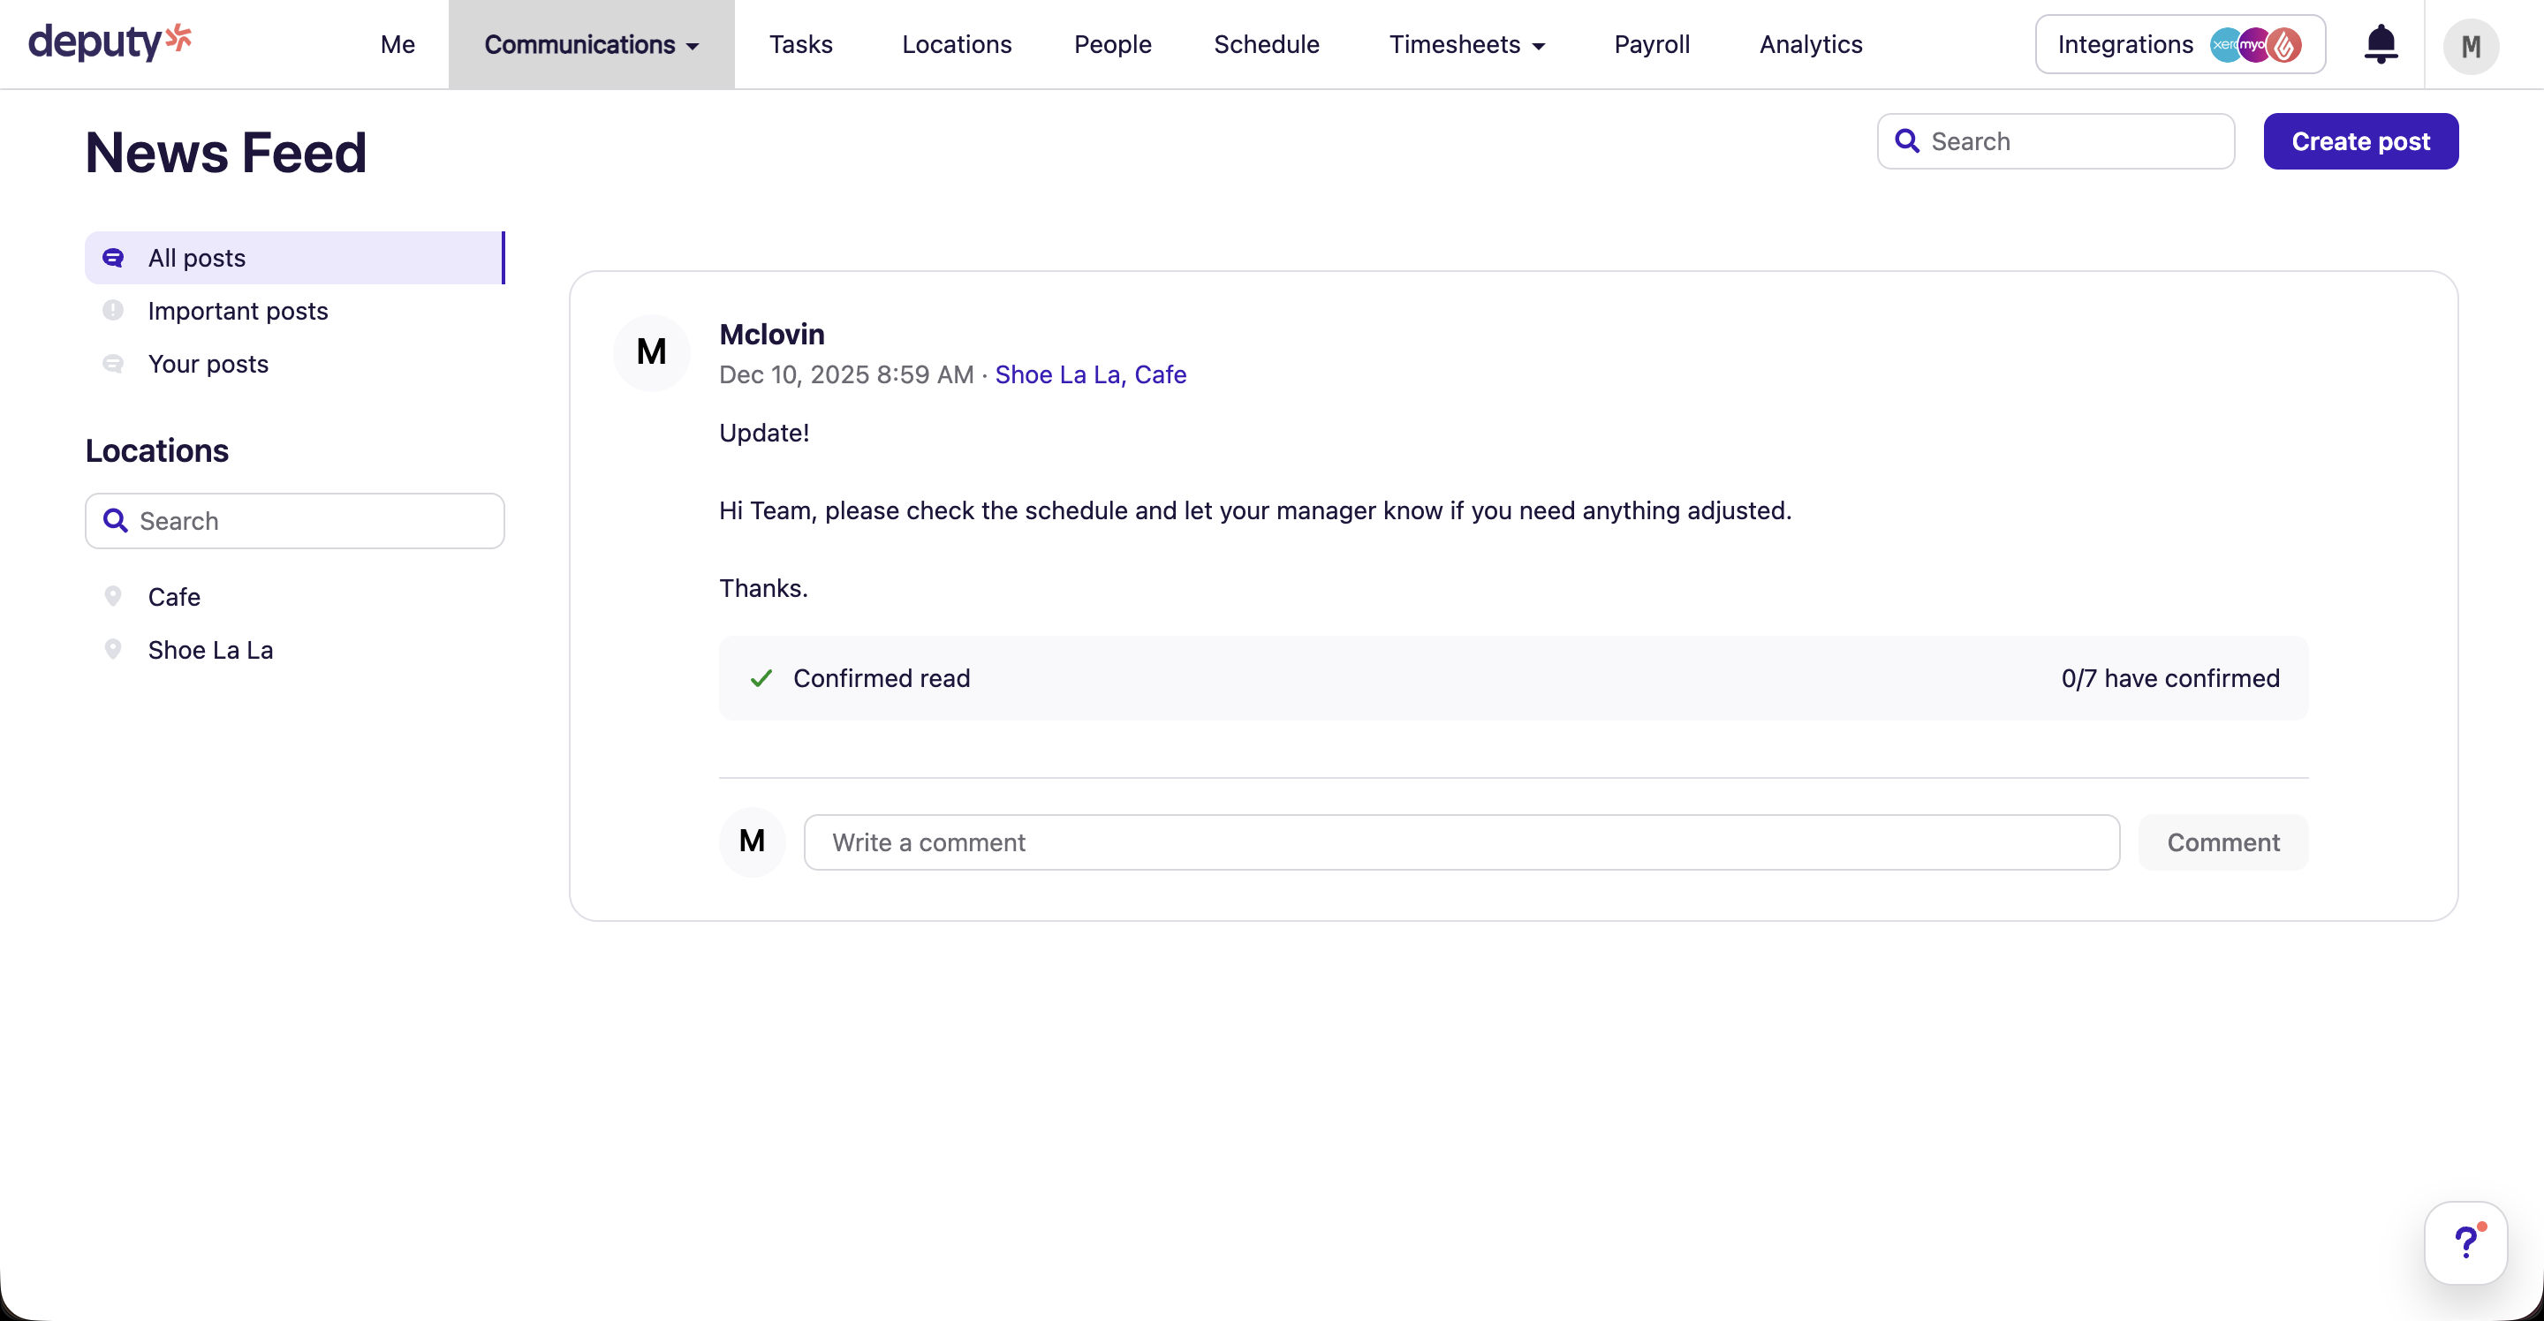Click the floating help question mark
Viewport: 2544px width, 1321px height.
tap(2465, 1242)
